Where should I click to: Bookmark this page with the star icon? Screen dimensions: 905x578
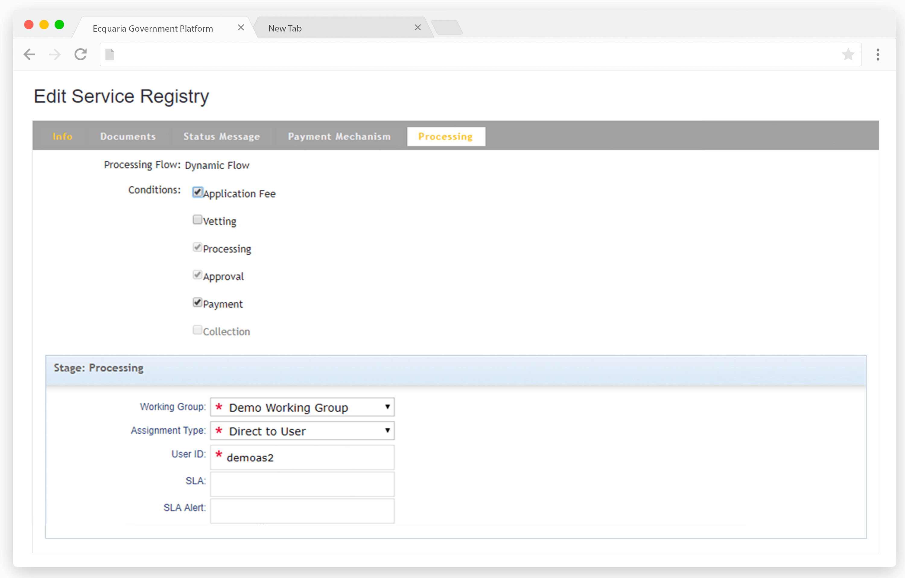pyautogui.click(x=848, y=55)
